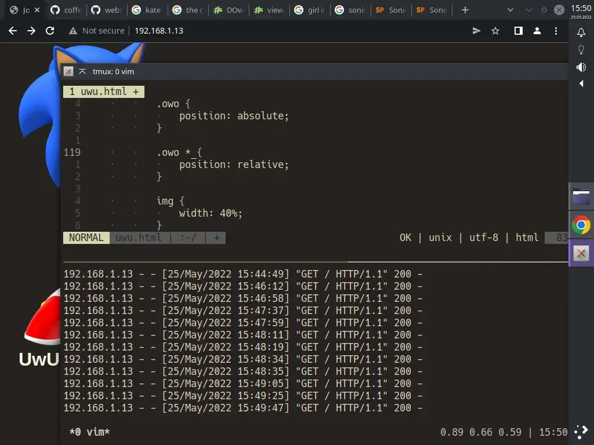Open the browser profile menu

click(x=537, y=31)
